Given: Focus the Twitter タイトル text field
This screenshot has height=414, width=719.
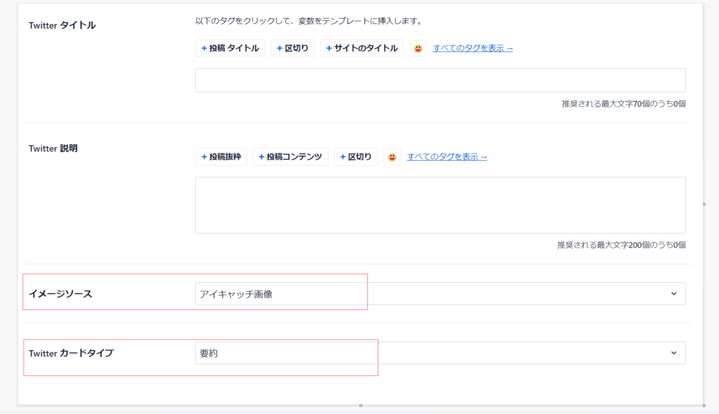Looking at the screenshot, I should click(440, 80).
